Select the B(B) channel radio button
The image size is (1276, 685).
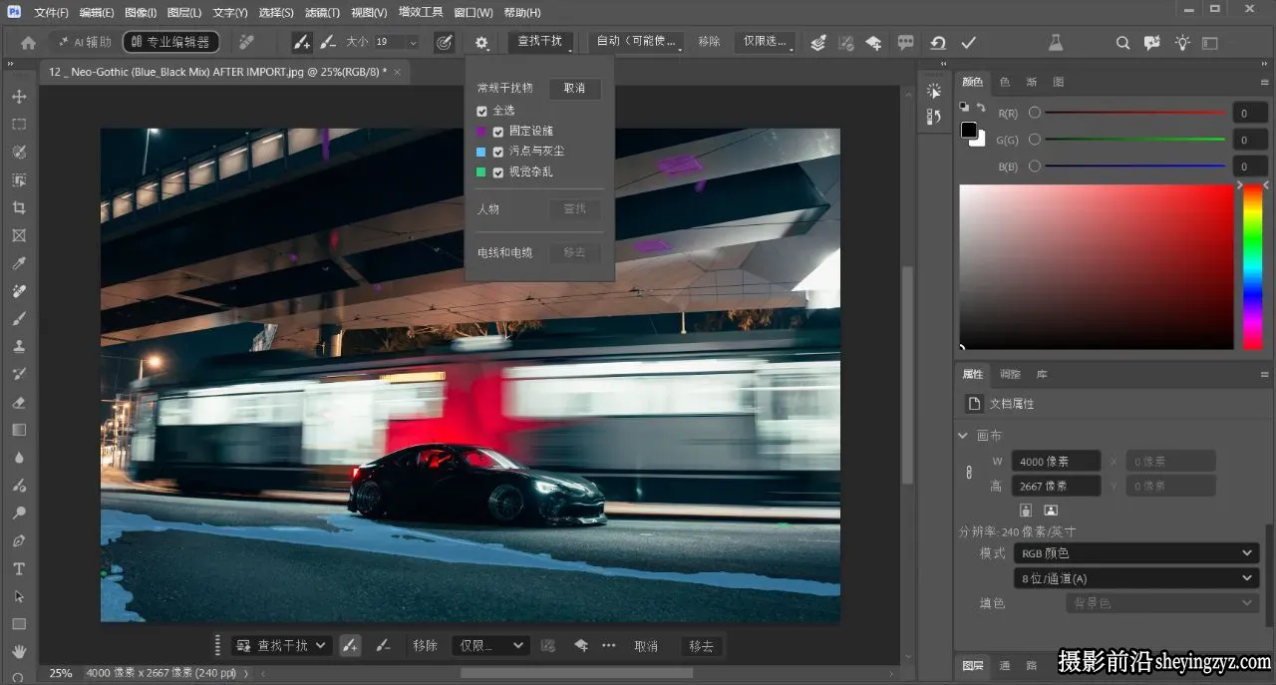pos(1035,167)
